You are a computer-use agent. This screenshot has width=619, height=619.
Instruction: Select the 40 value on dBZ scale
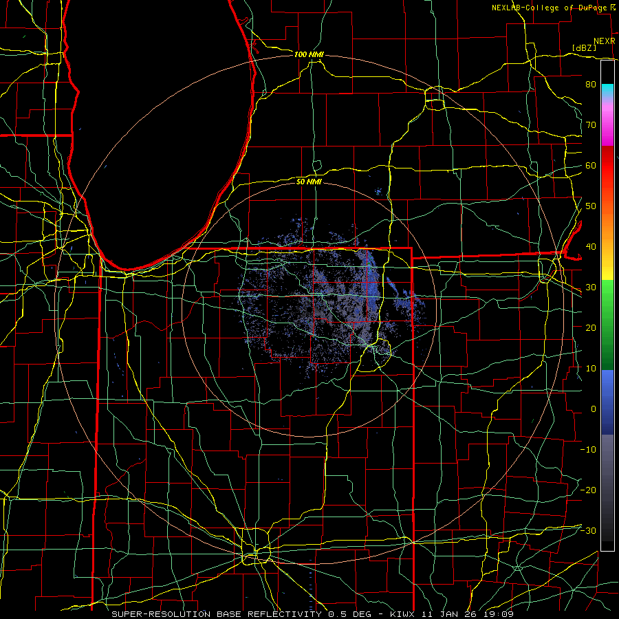pyautogui.click(x=591, y=247)
